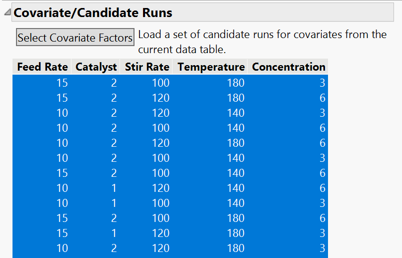Select the Catalyst column header
The height and width of the screenshot is (258, 402).
click(96, 67)
